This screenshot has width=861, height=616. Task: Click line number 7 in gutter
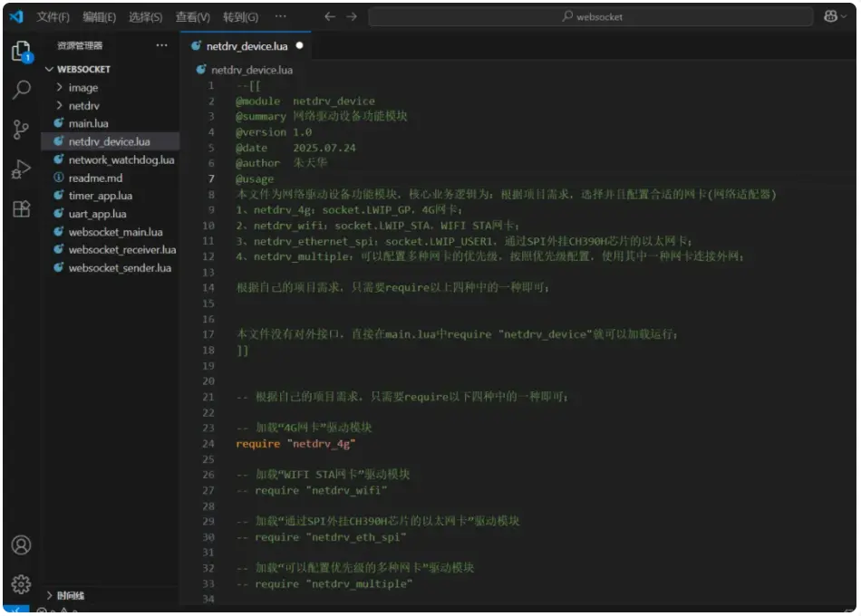[211, 178]
